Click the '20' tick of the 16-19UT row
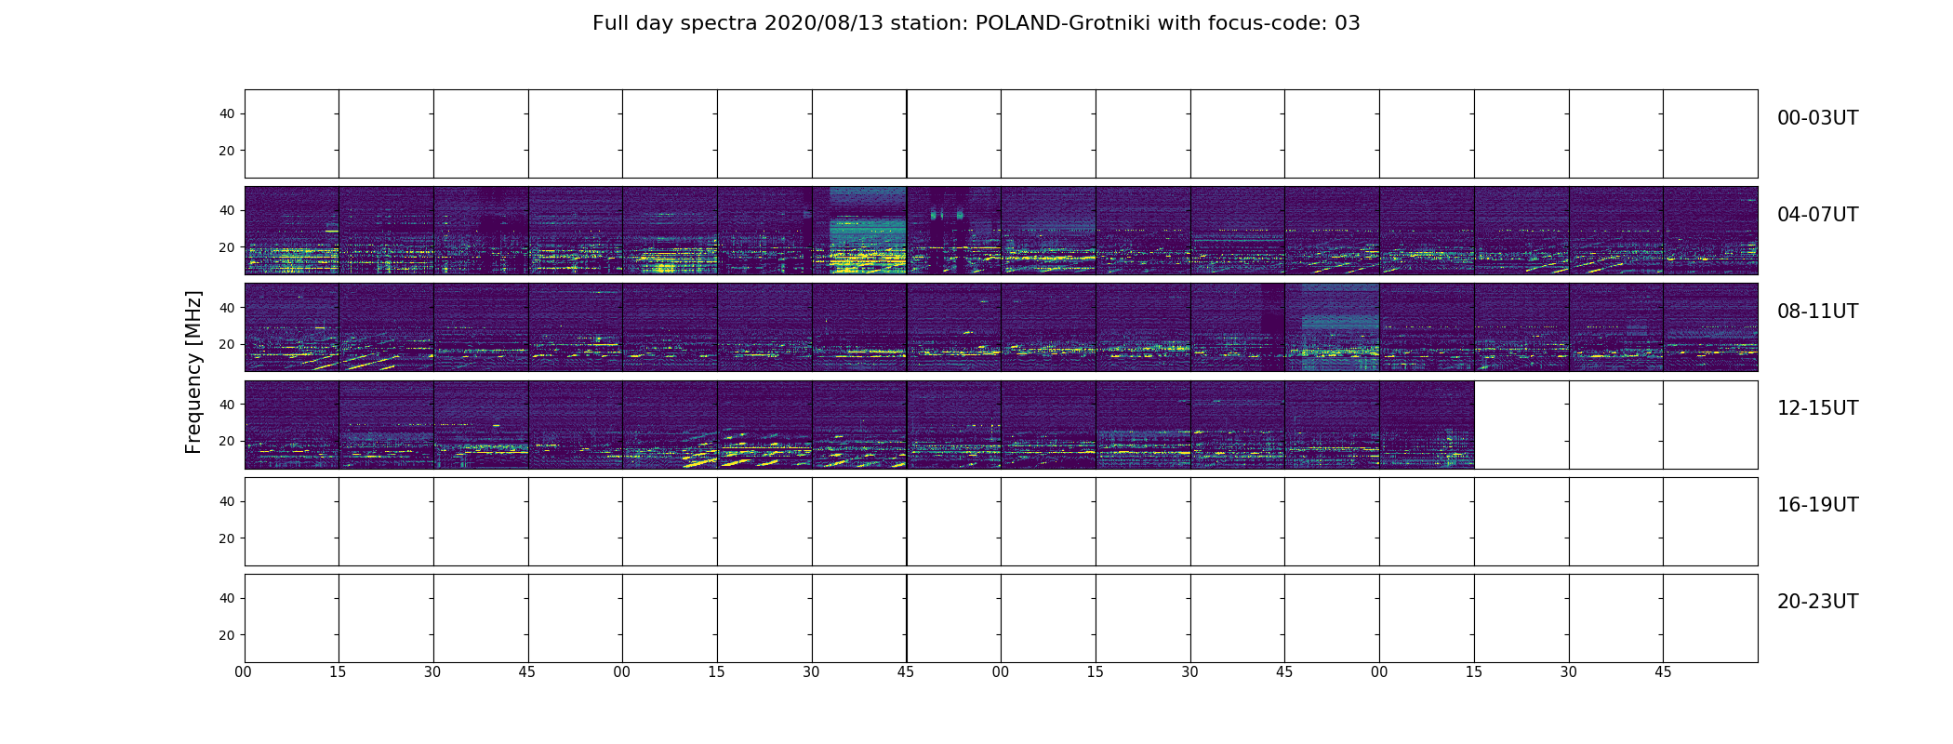1953x744 pixels. [227, 538]
